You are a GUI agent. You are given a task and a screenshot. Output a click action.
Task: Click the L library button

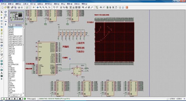(11, 25)
